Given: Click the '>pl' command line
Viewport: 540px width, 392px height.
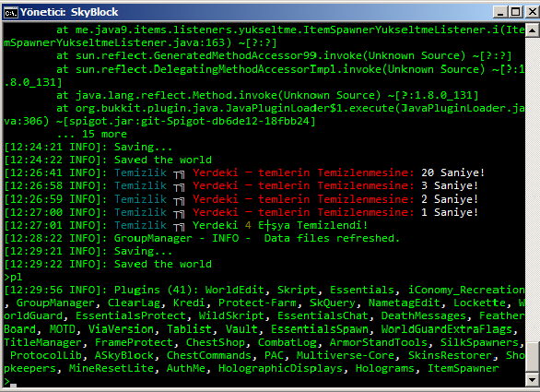Looking at the screenshot, I should coord(13,278).
